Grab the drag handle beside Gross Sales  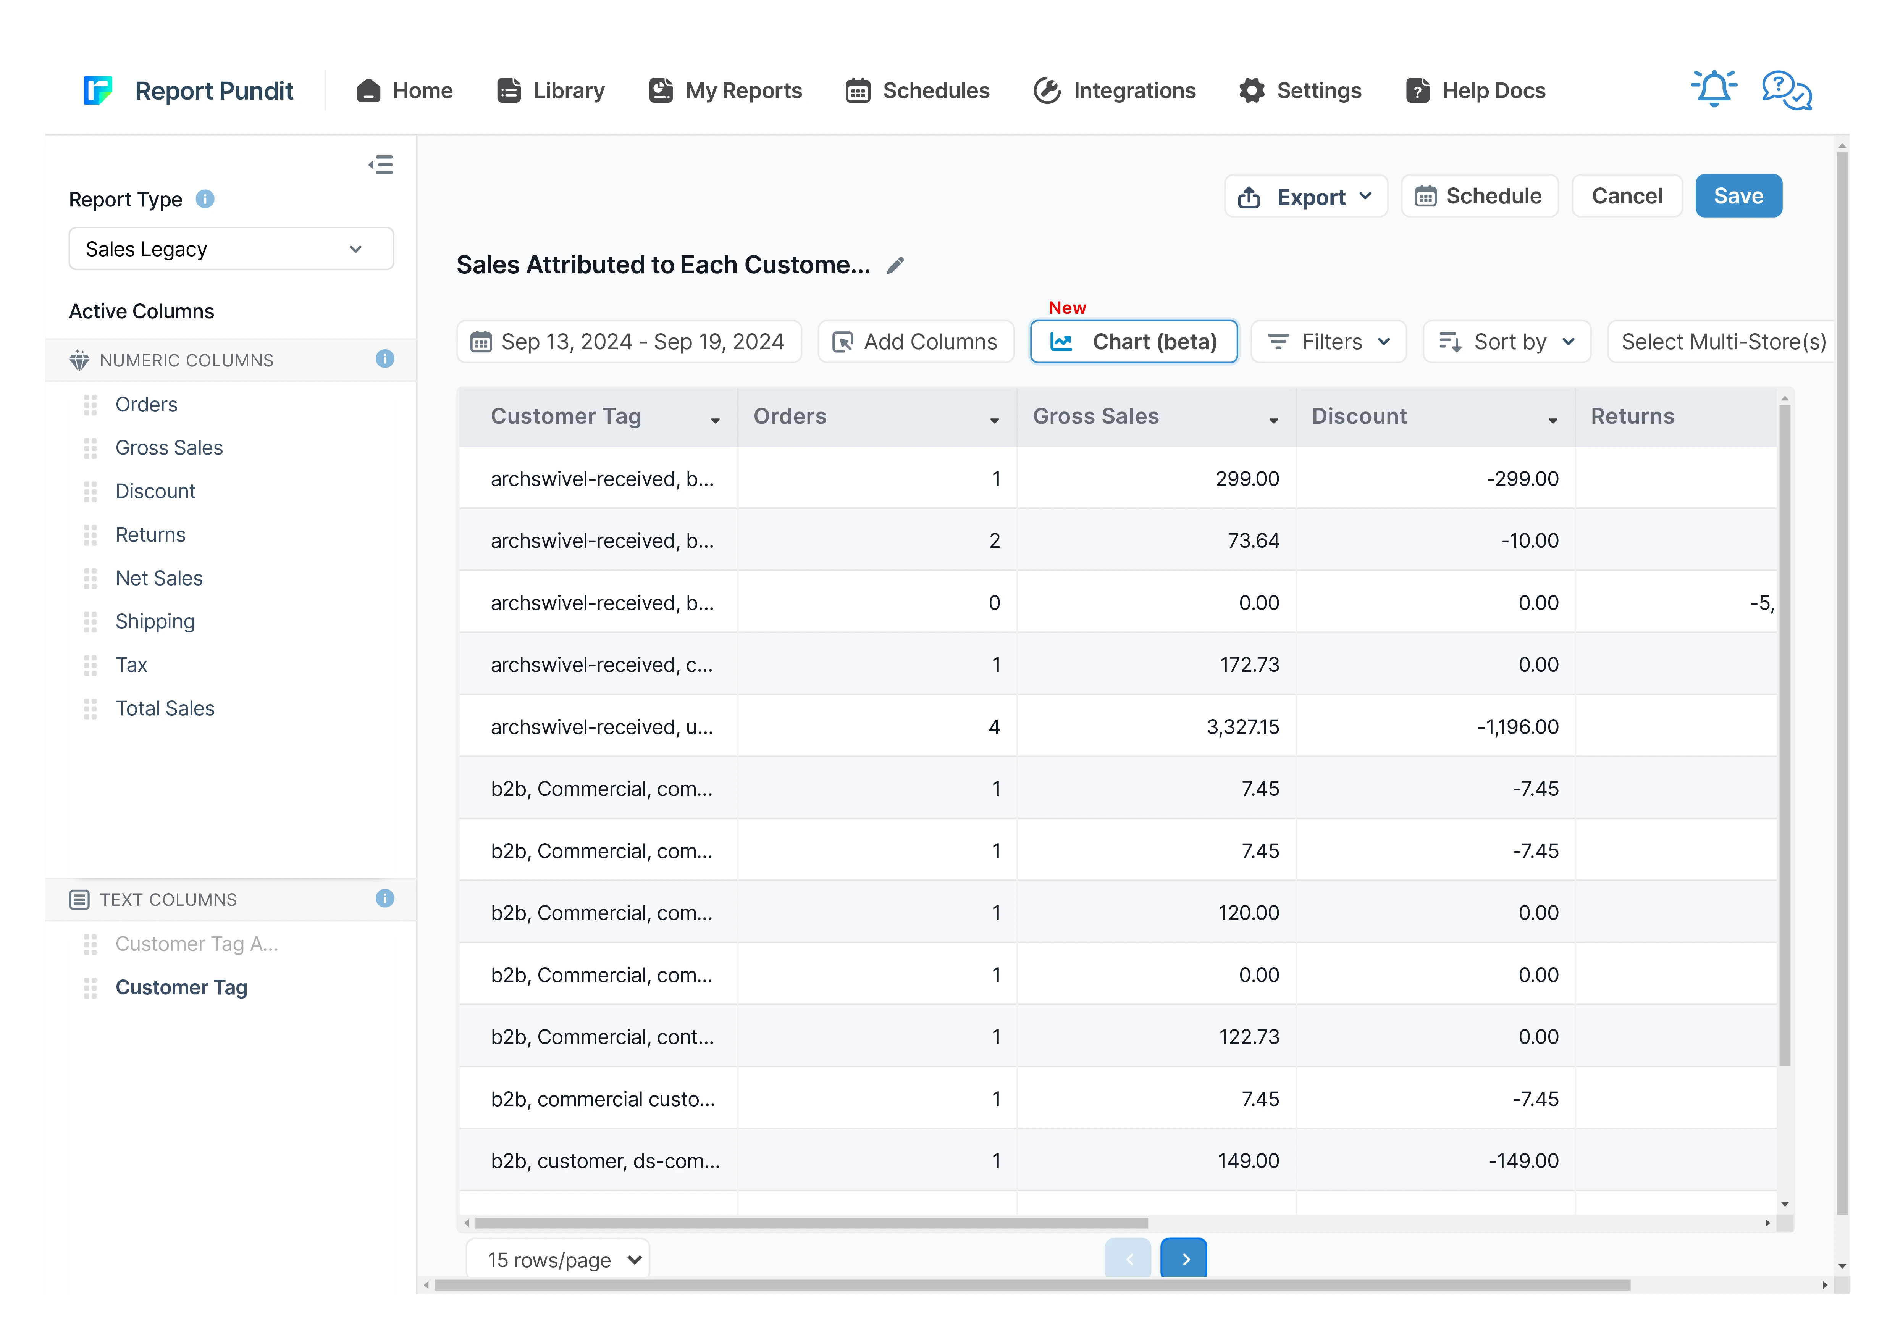90,448
